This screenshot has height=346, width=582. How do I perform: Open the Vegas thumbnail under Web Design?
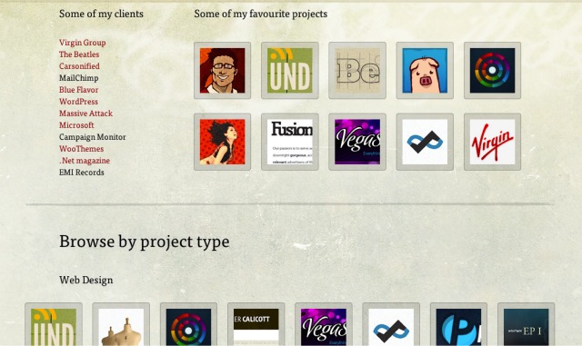click(x=324, y=324)
